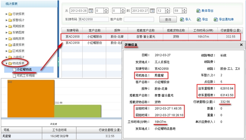Decrease the end minute spinner value
The width and height of the screenshot is (246, 140).
click(x=184, y=12)
